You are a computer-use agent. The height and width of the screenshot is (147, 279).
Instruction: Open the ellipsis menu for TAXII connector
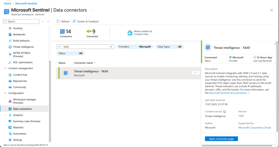[195, 73]
